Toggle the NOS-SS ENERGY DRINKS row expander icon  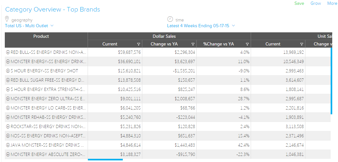click(8, 136)
